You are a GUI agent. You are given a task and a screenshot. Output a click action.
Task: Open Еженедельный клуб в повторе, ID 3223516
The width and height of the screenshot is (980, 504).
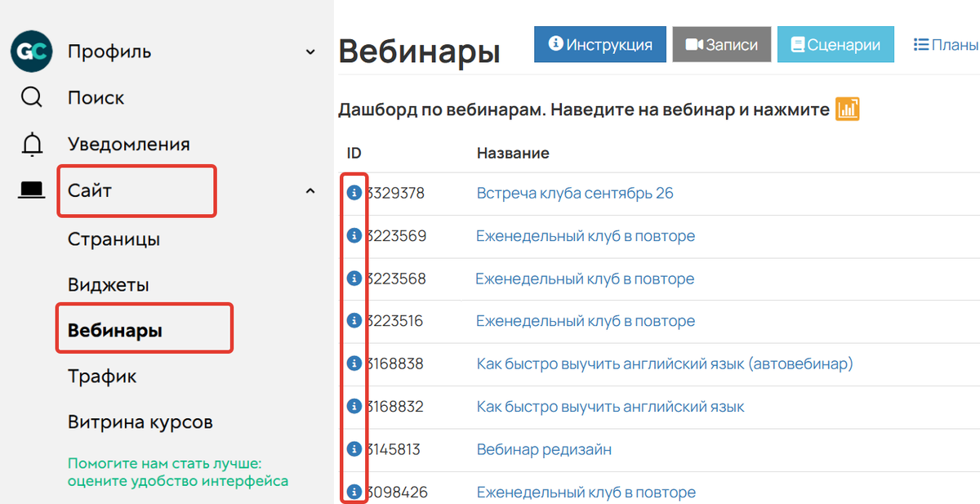tap(586, 321)
